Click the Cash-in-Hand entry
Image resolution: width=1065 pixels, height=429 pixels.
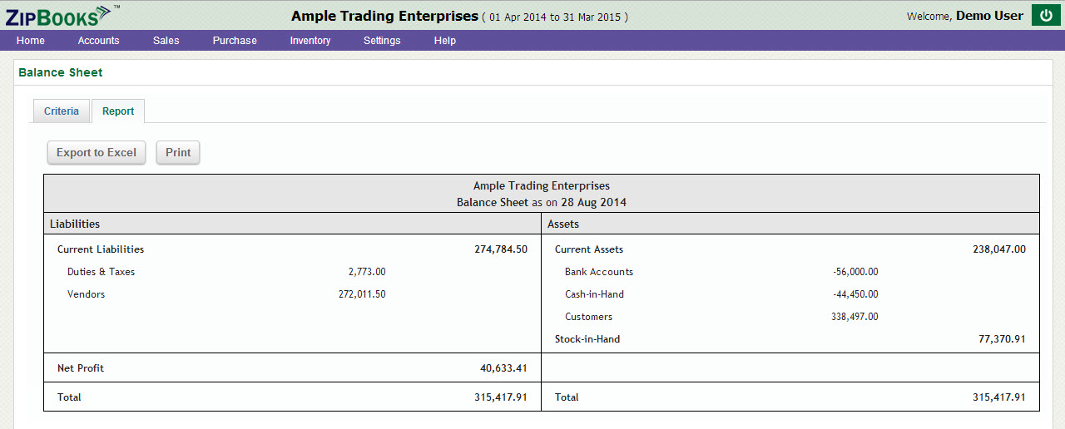point(594,294)
